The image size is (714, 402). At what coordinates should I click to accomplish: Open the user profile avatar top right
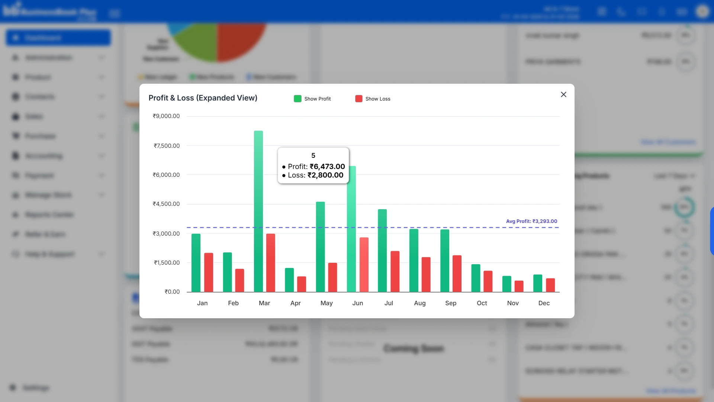pos(702,12)
